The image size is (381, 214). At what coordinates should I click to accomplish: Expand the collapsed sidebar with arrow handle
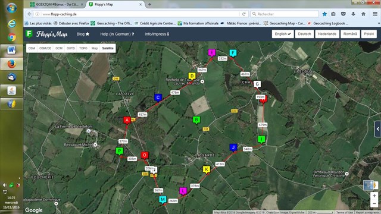pyautogui.click(x=377, y=129)
